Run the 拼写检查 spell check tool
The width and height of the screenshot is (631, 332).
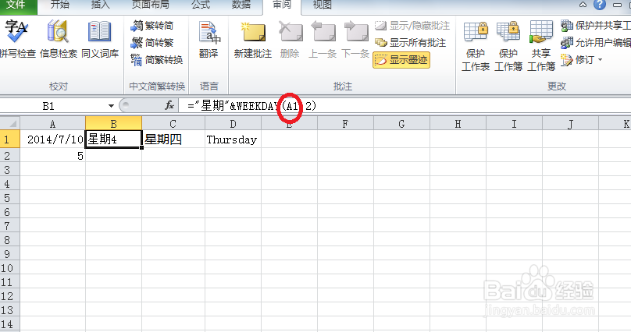pyautogui.click(x=17, y=39)
